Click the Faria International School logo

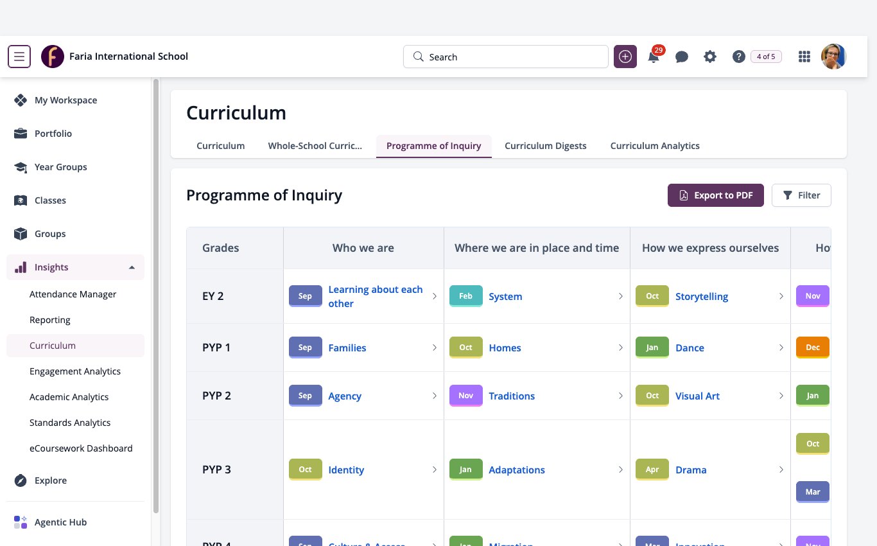click(53, 57)
